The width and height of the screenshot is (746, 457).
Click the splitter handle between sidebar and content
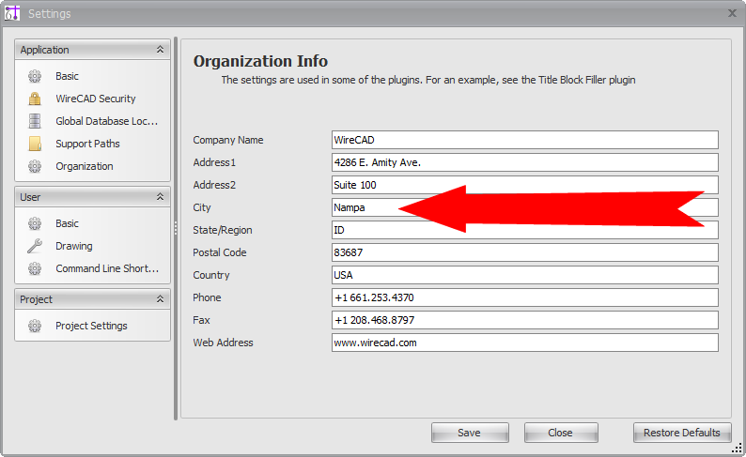(176, 229)
